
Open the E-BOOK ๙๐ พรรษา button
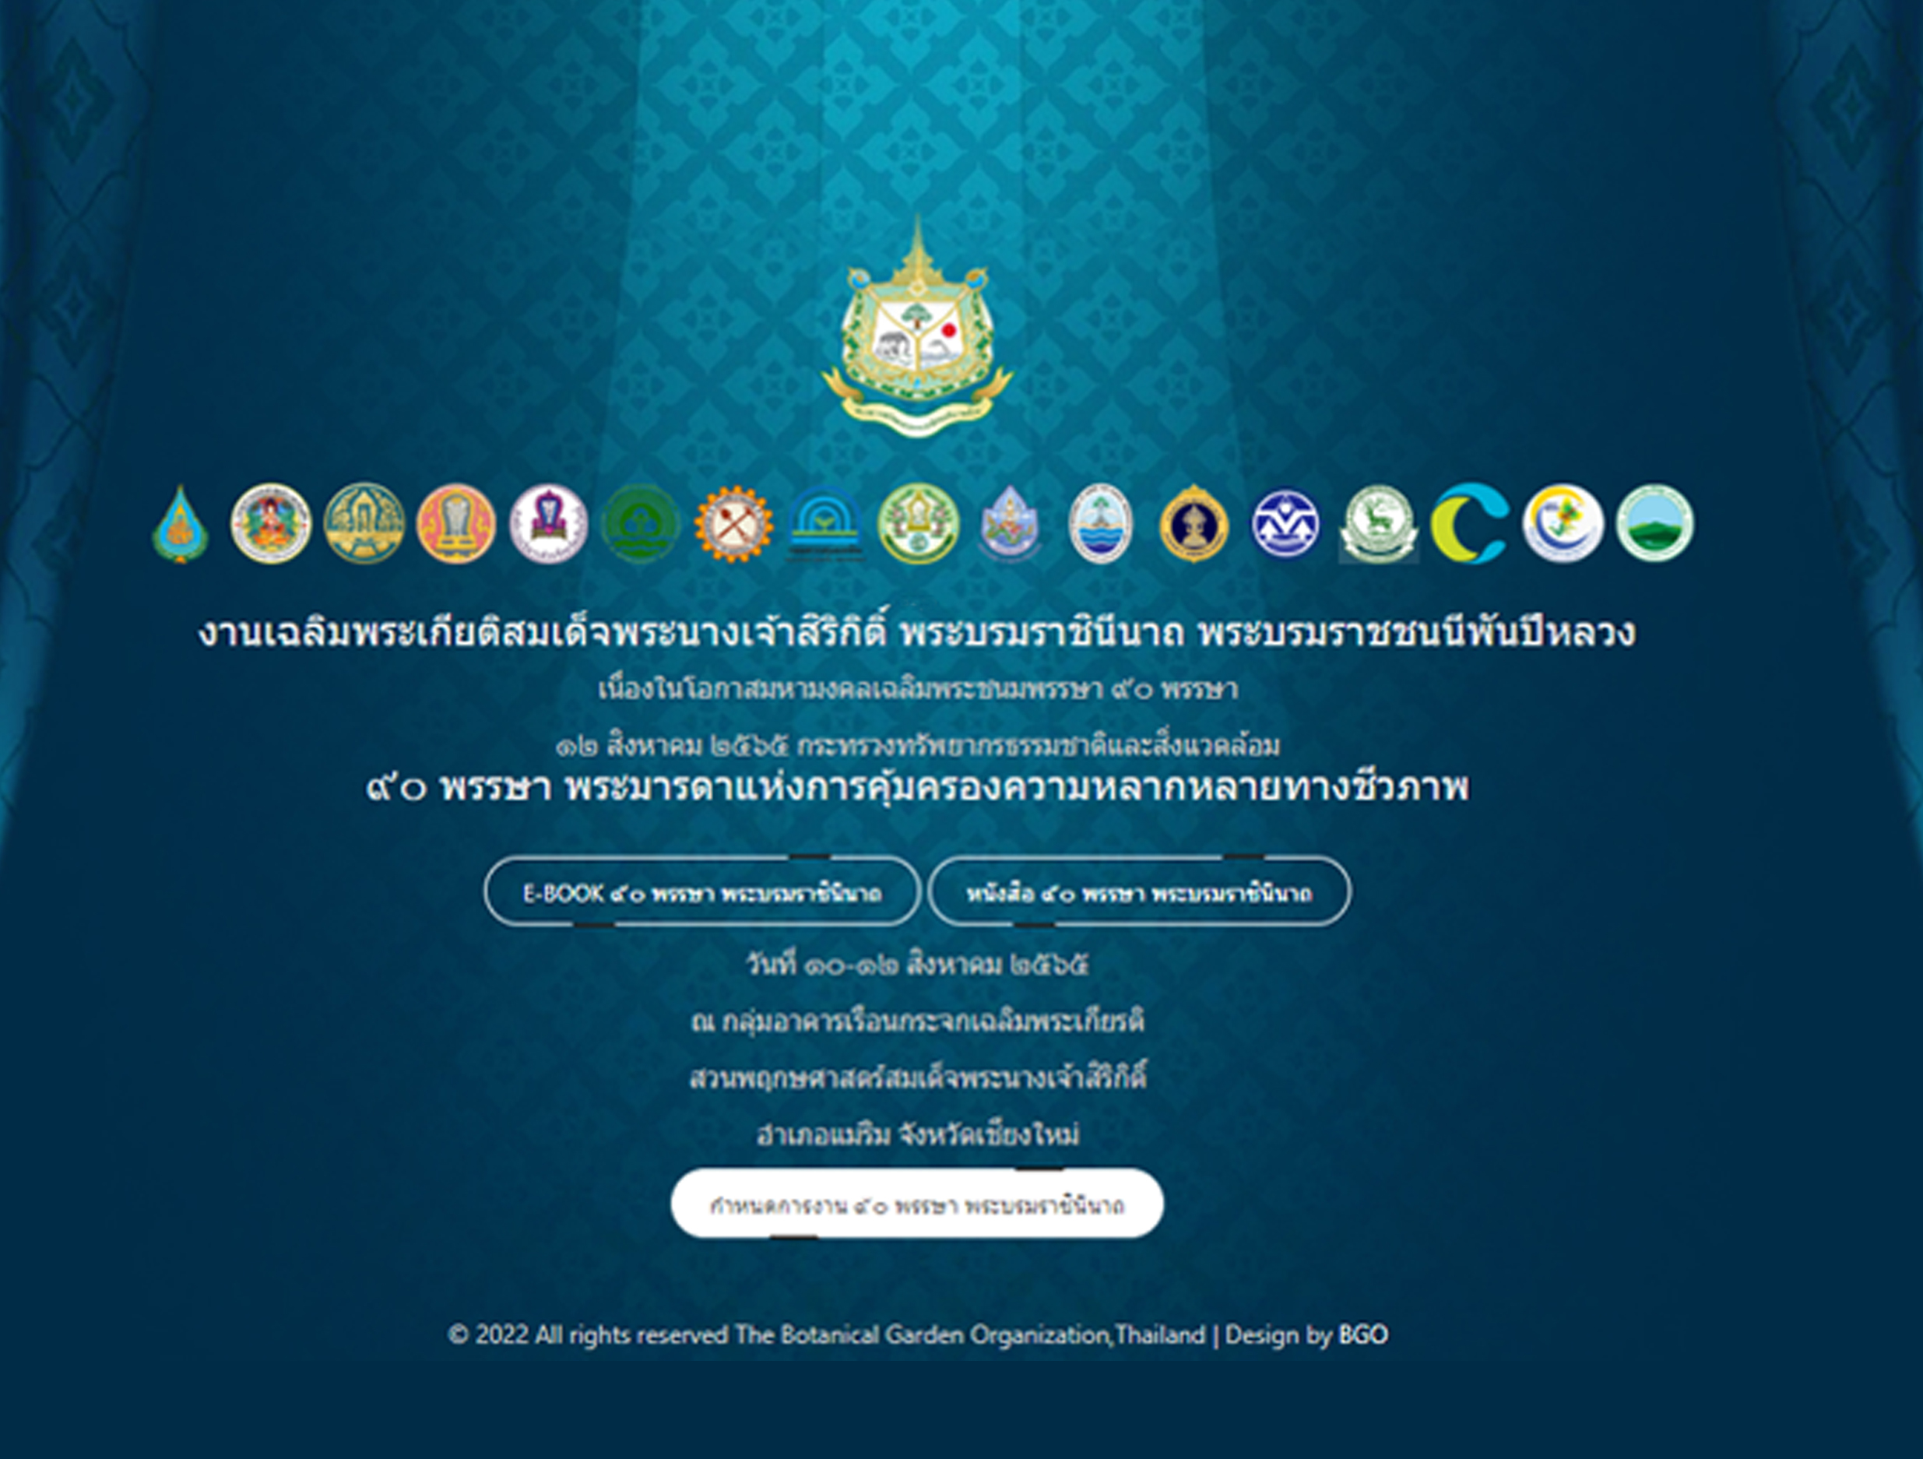coord(701,892)
